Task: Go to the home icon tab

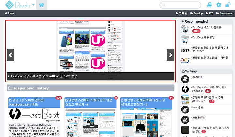Action: point(41,5)
